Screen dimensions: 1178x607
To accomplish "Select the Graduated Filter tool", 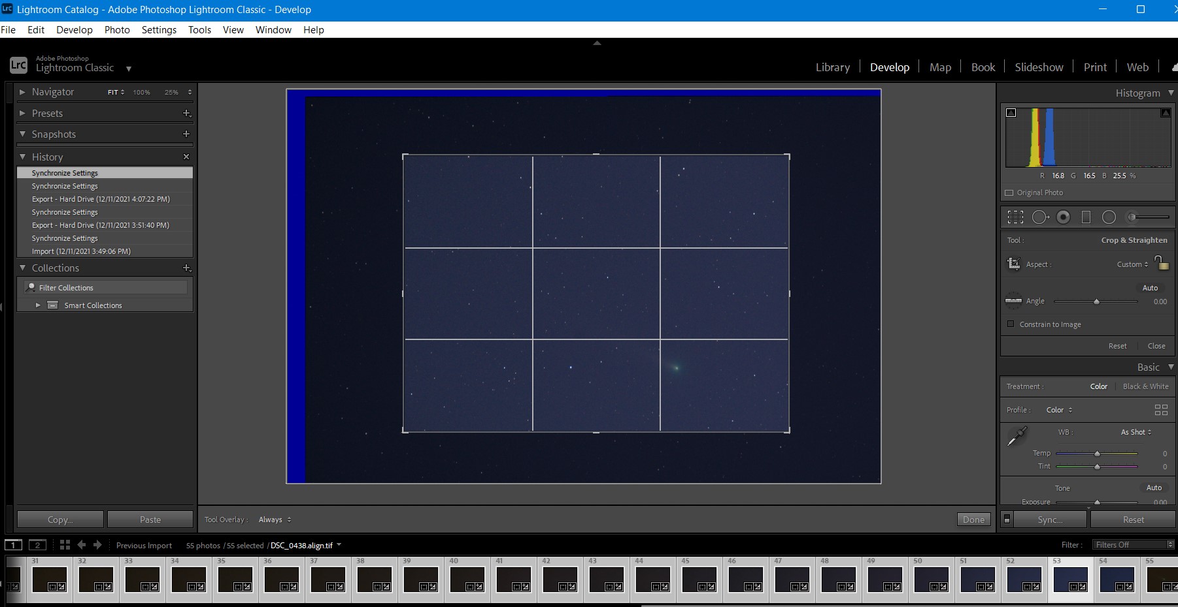I will point(1086,217).
